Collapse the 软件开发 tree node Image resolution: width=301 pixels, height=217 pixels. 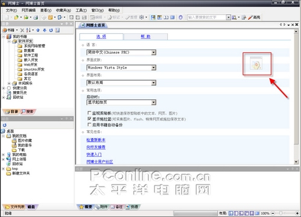[x=9, y=42]
